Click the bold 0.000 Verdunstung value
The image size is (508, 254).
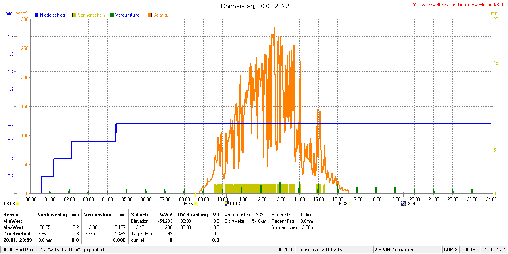tap(119, 240)
